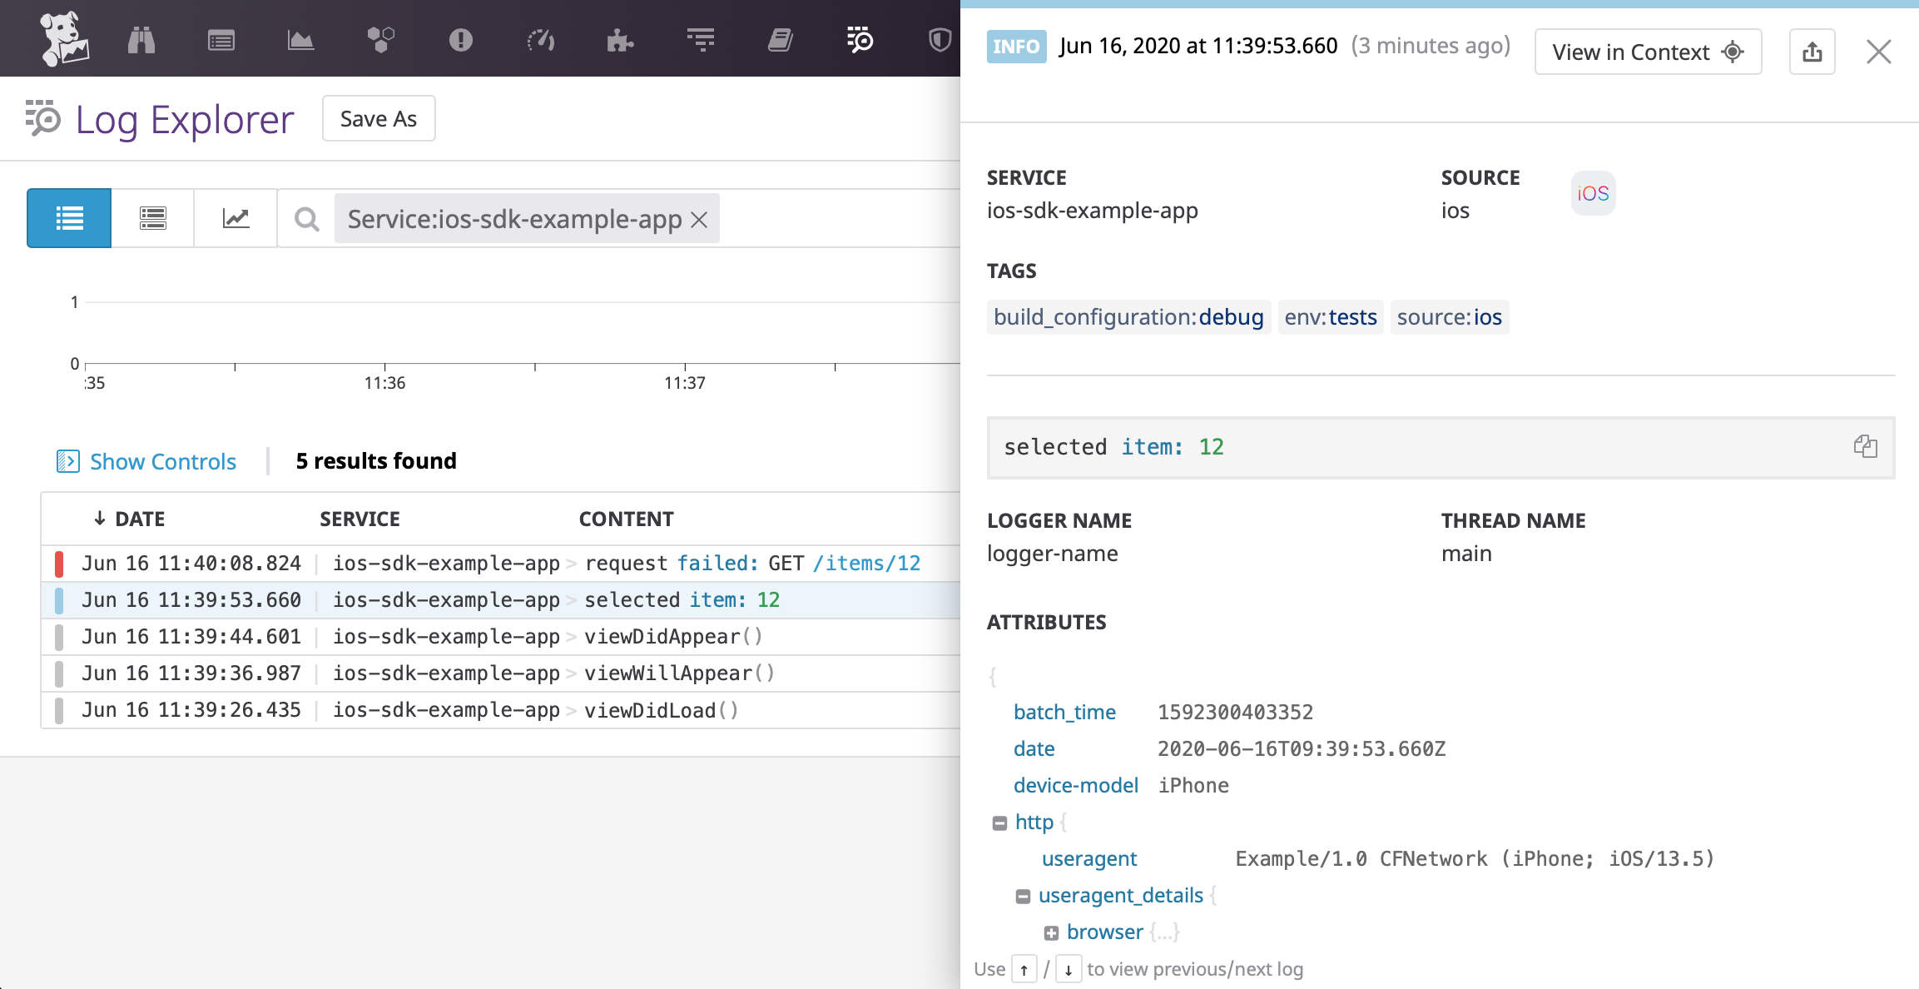This screenshot has width=1919, height=989.
Task: Open Watchdog via the binoculars icon
Action: click(141, 38)
